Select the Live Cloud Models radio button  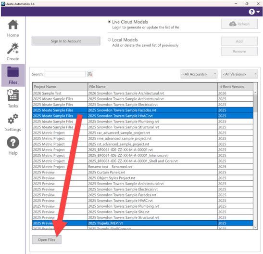tap(109, 22)
